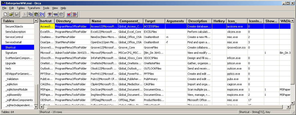This screenshot has height=115, width=296.
Task: Click the up arrow of Tables list scrollbar
Action: [x=36, y=20]
